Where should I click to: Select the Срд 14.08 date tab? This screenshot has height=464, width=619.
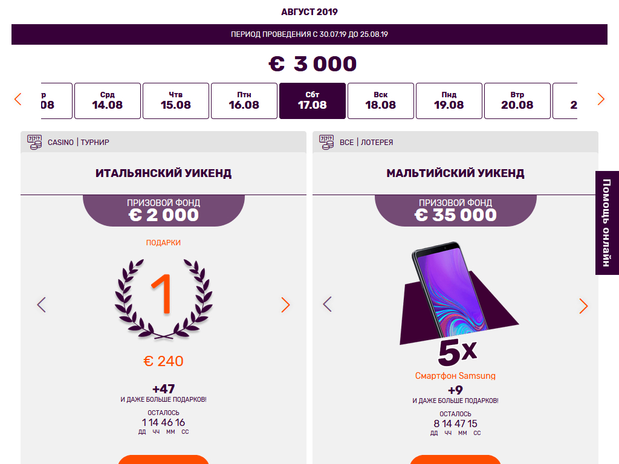click(108, 101)
